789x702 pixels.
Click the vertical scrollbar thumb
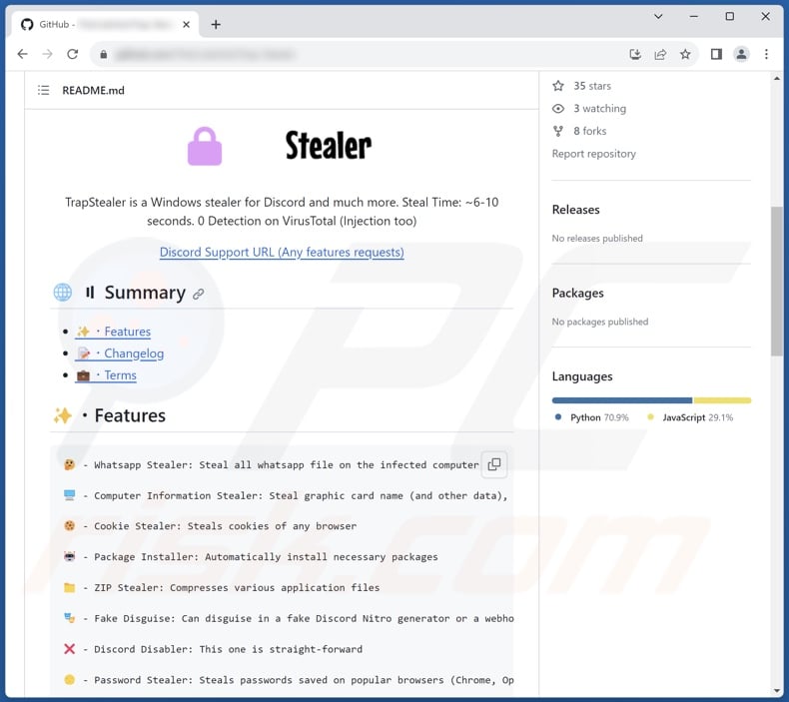point(776,282)
